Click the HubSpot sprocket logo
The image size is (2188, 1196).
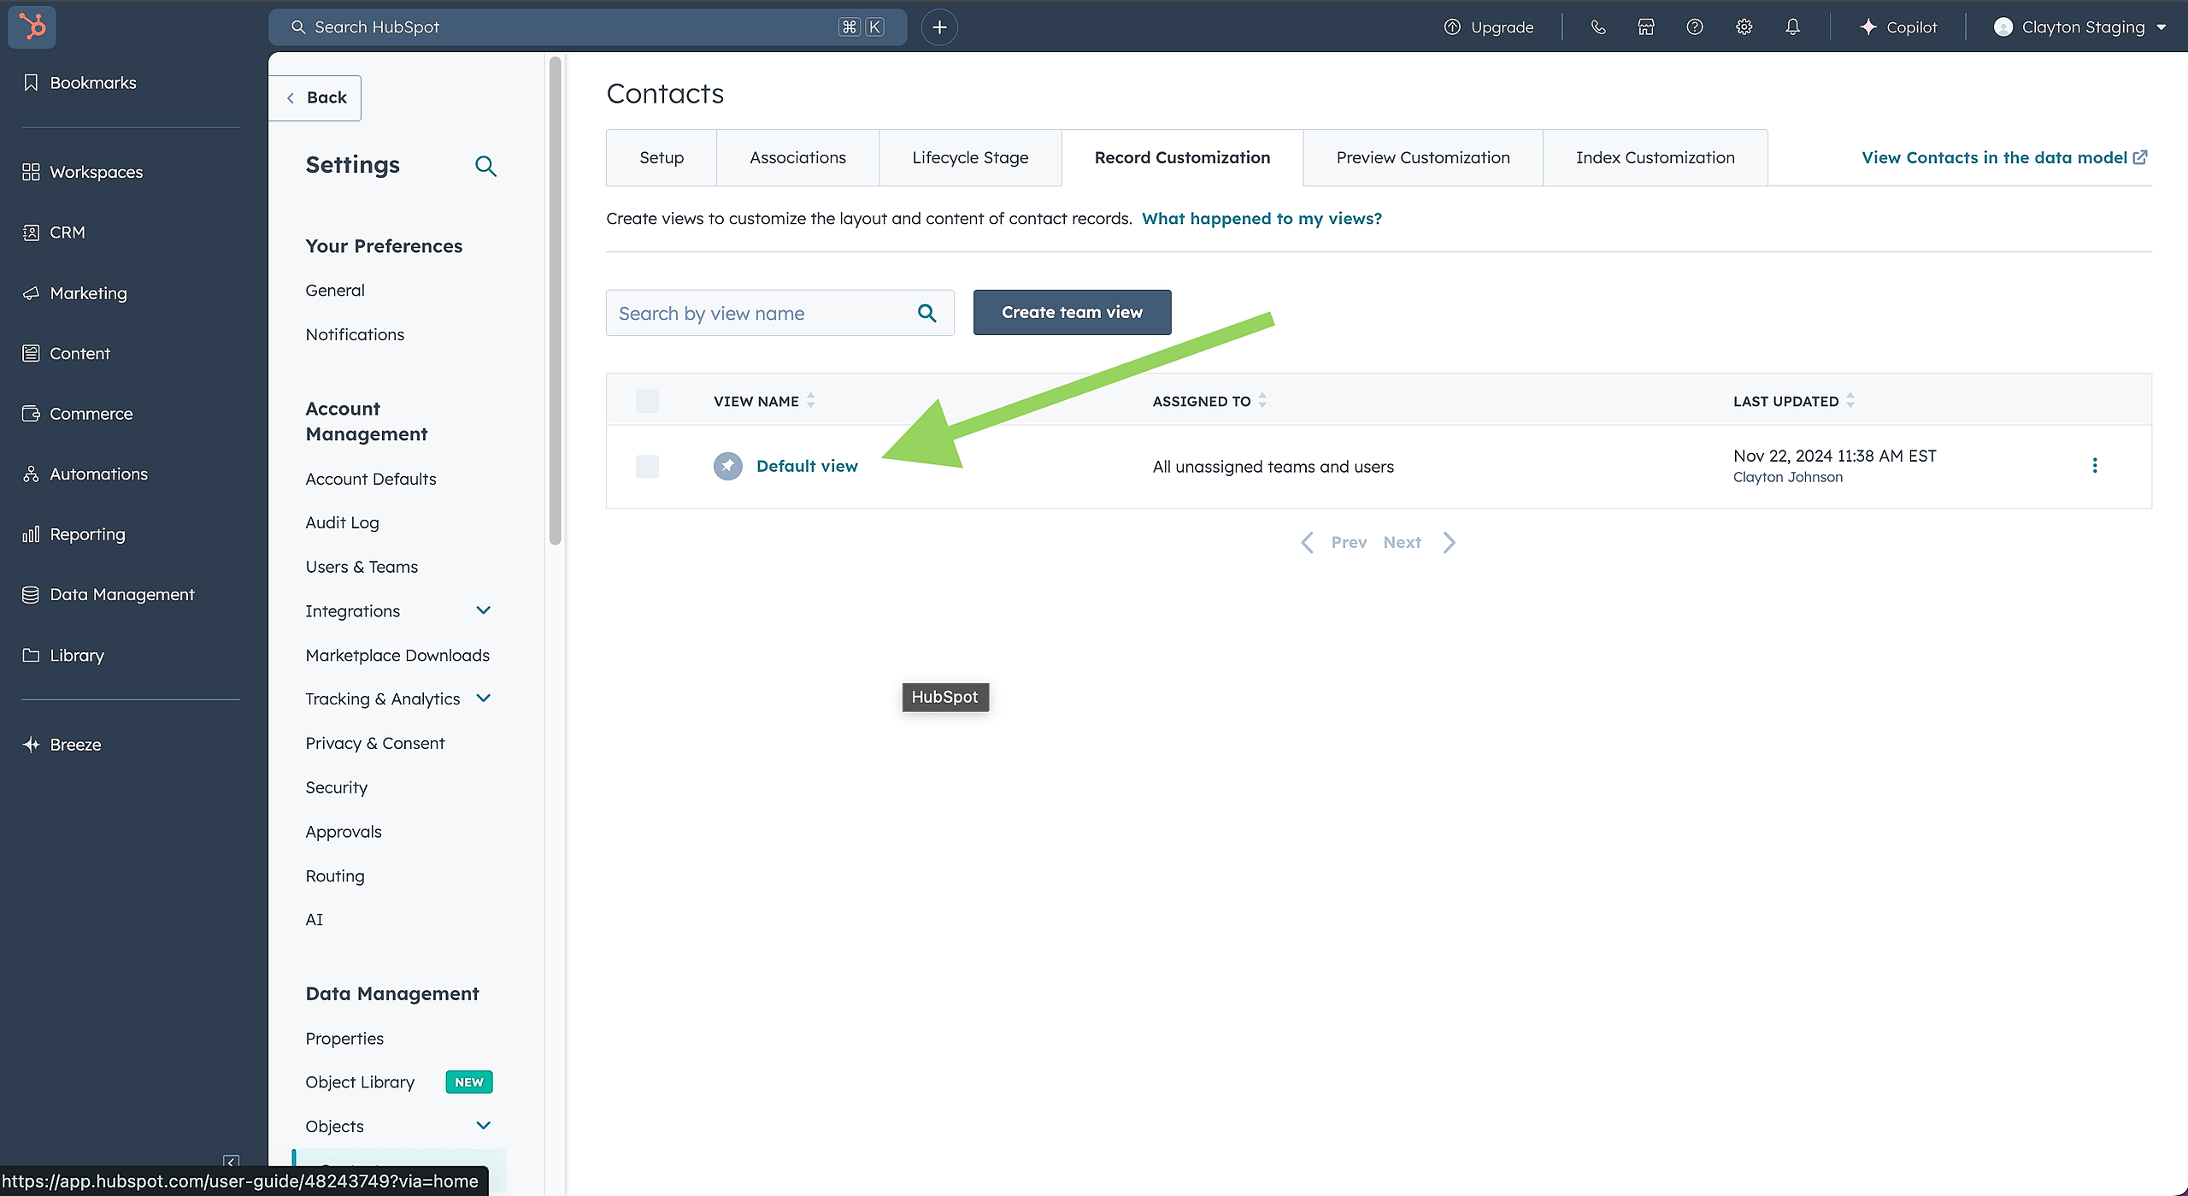click(32, 27)
